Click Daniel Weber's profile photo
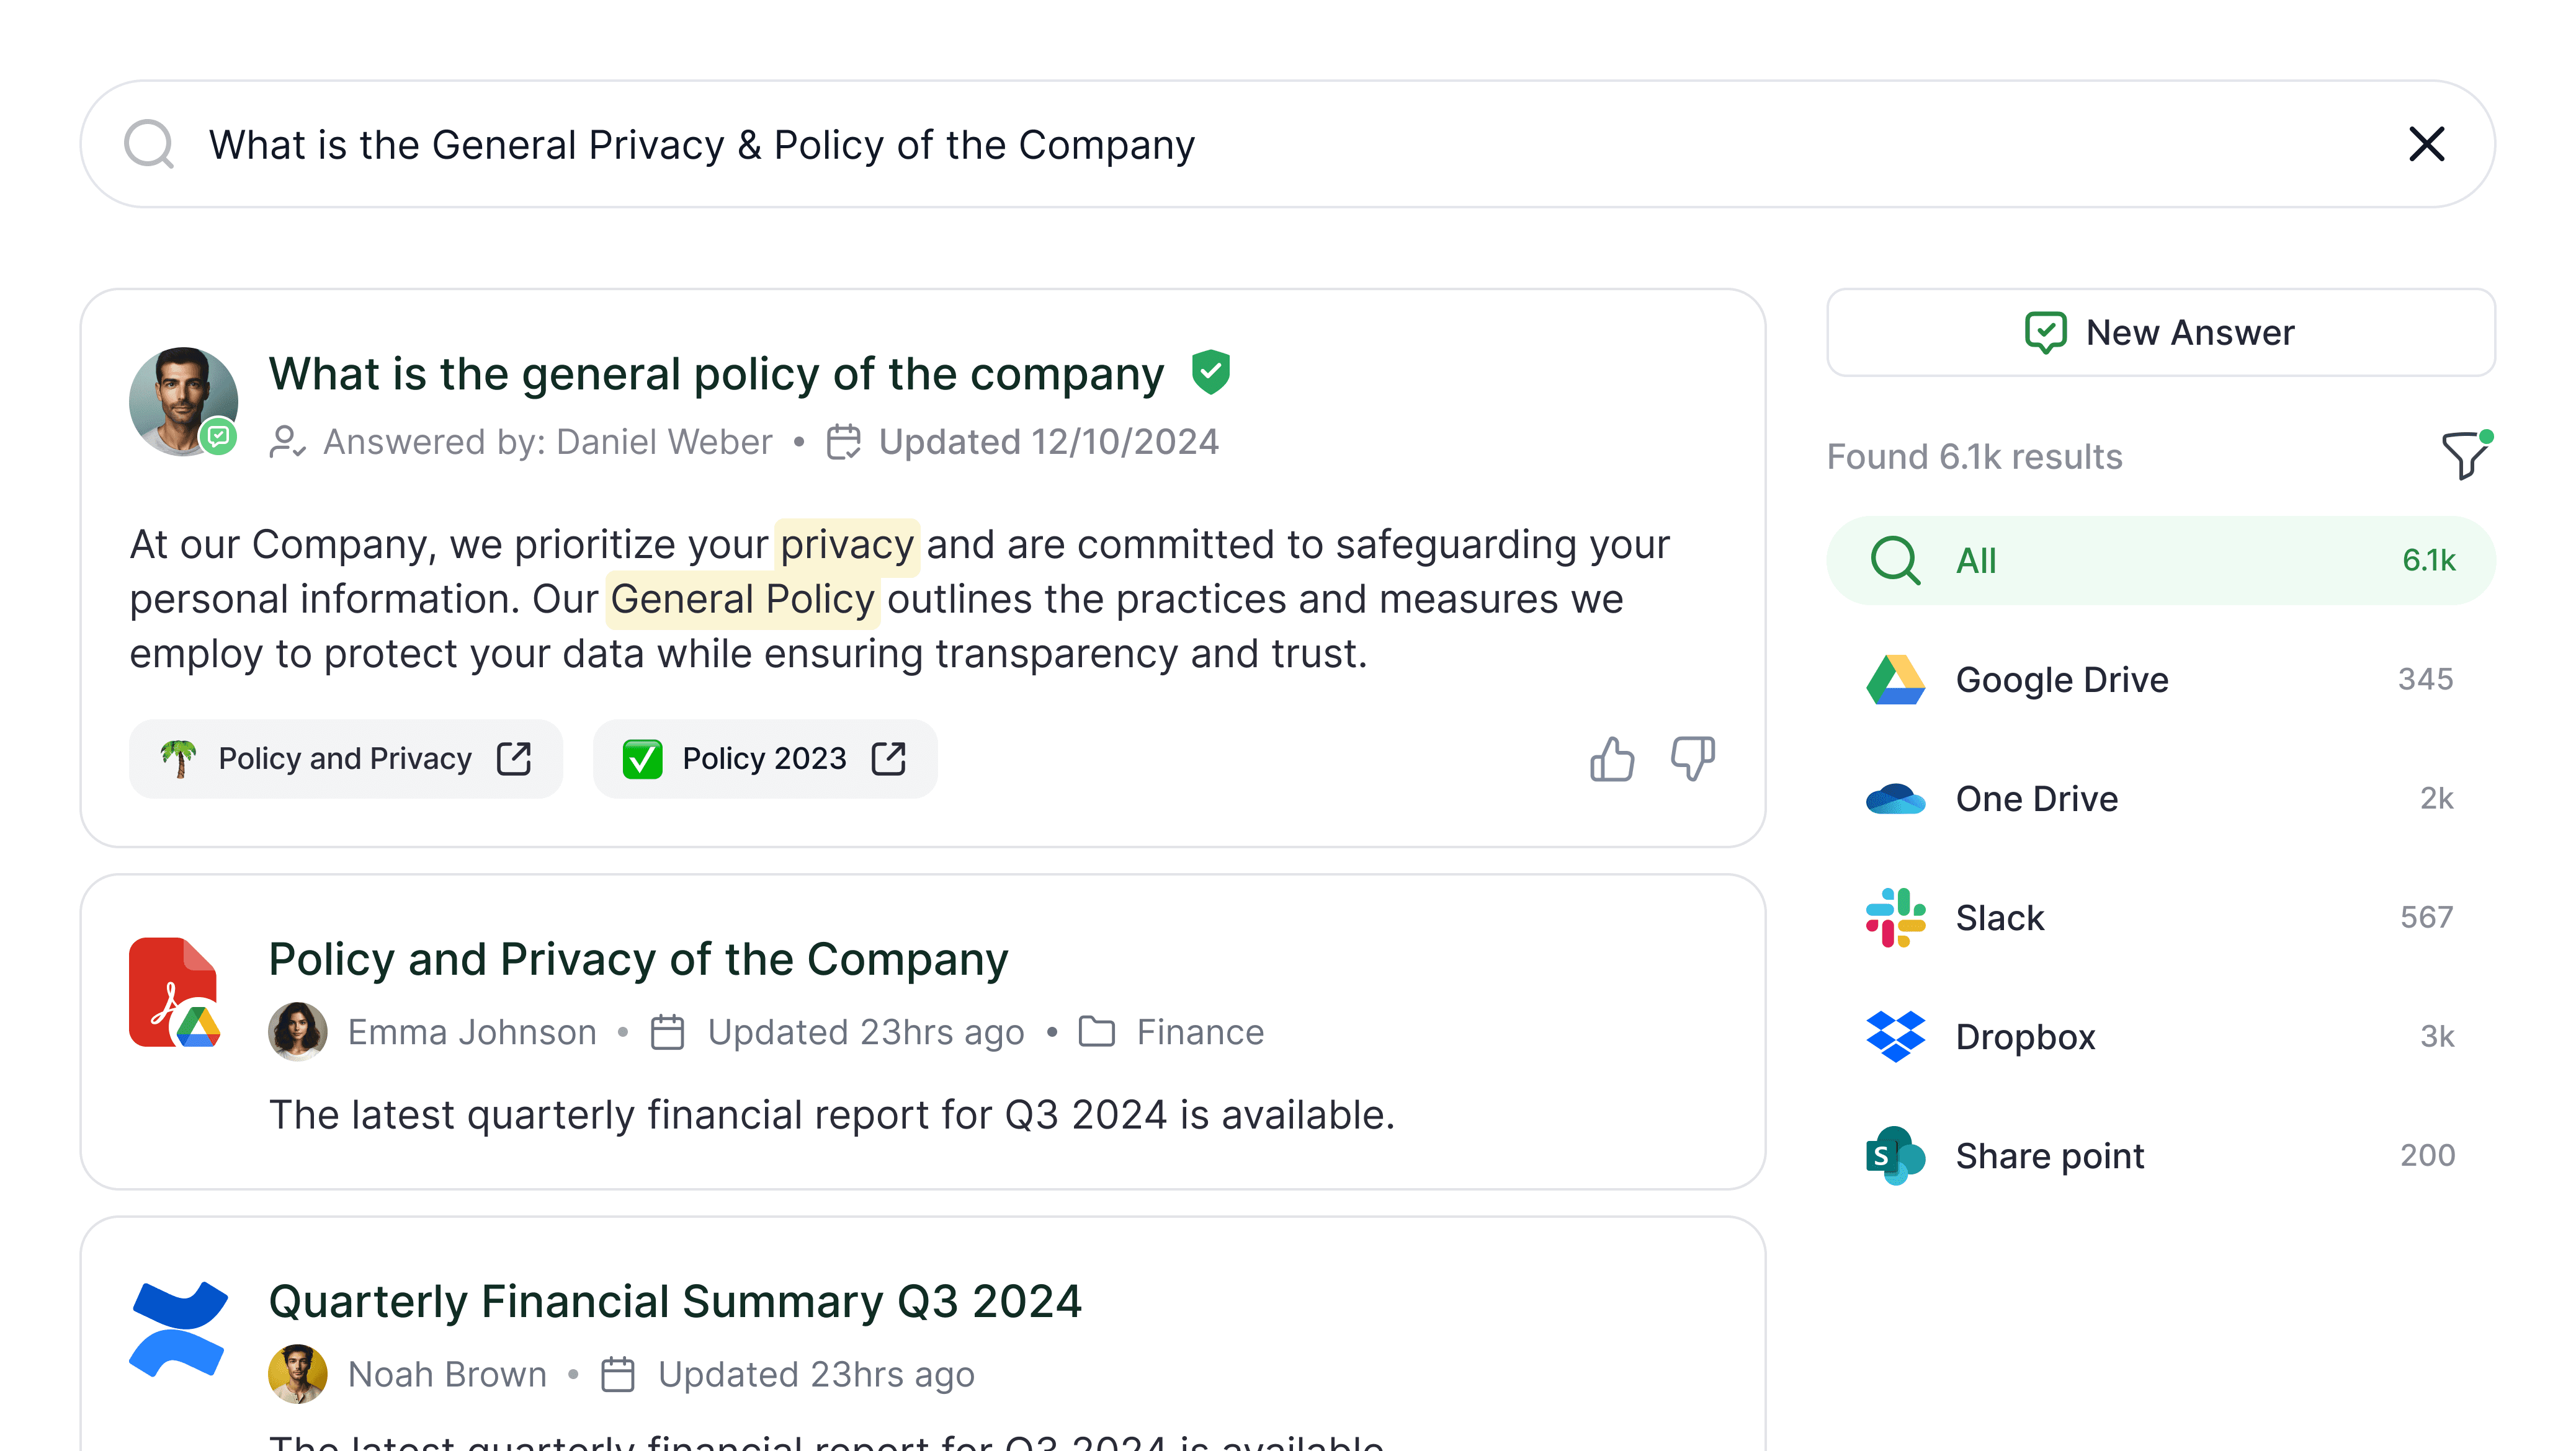 point(183,402)
